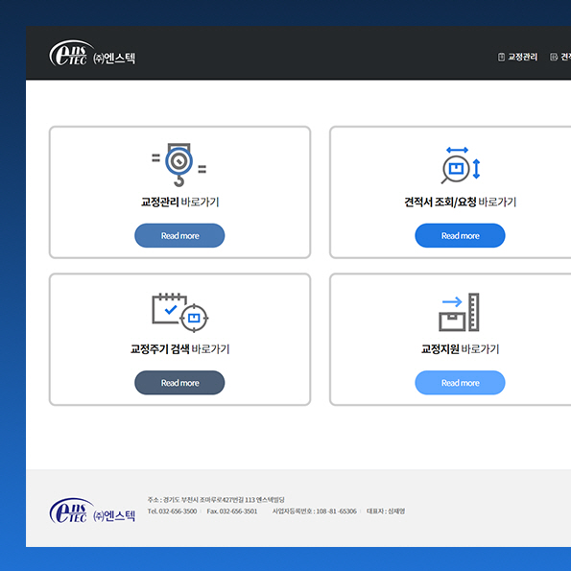
Task: Click Read more under 견적서 조회/요청
Action: click(460, 236)
